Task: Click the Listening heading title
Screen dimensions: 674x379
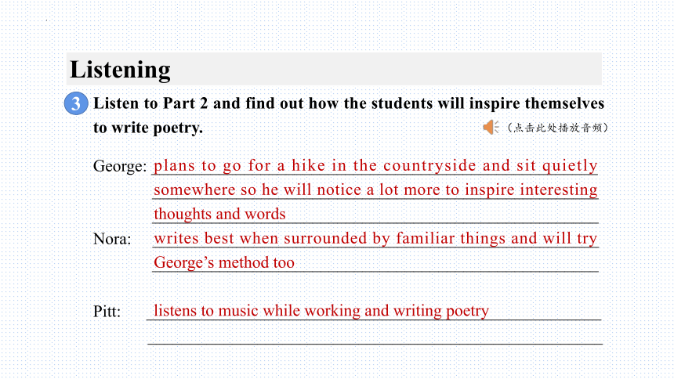Action: point(120,70)
